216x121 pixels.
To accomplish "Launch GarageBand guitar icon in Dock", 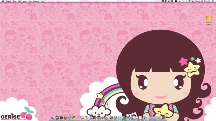I will 107,117.
